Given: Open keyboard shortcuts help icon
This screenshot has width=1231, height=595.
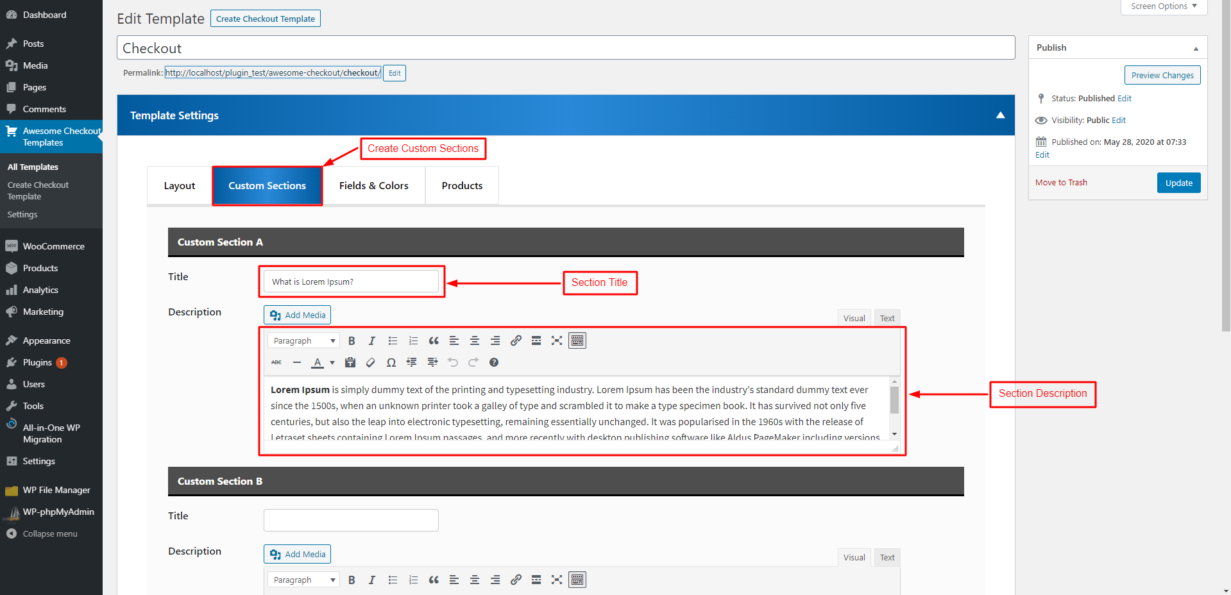Looking at the screenshot, I should (494, 362).
